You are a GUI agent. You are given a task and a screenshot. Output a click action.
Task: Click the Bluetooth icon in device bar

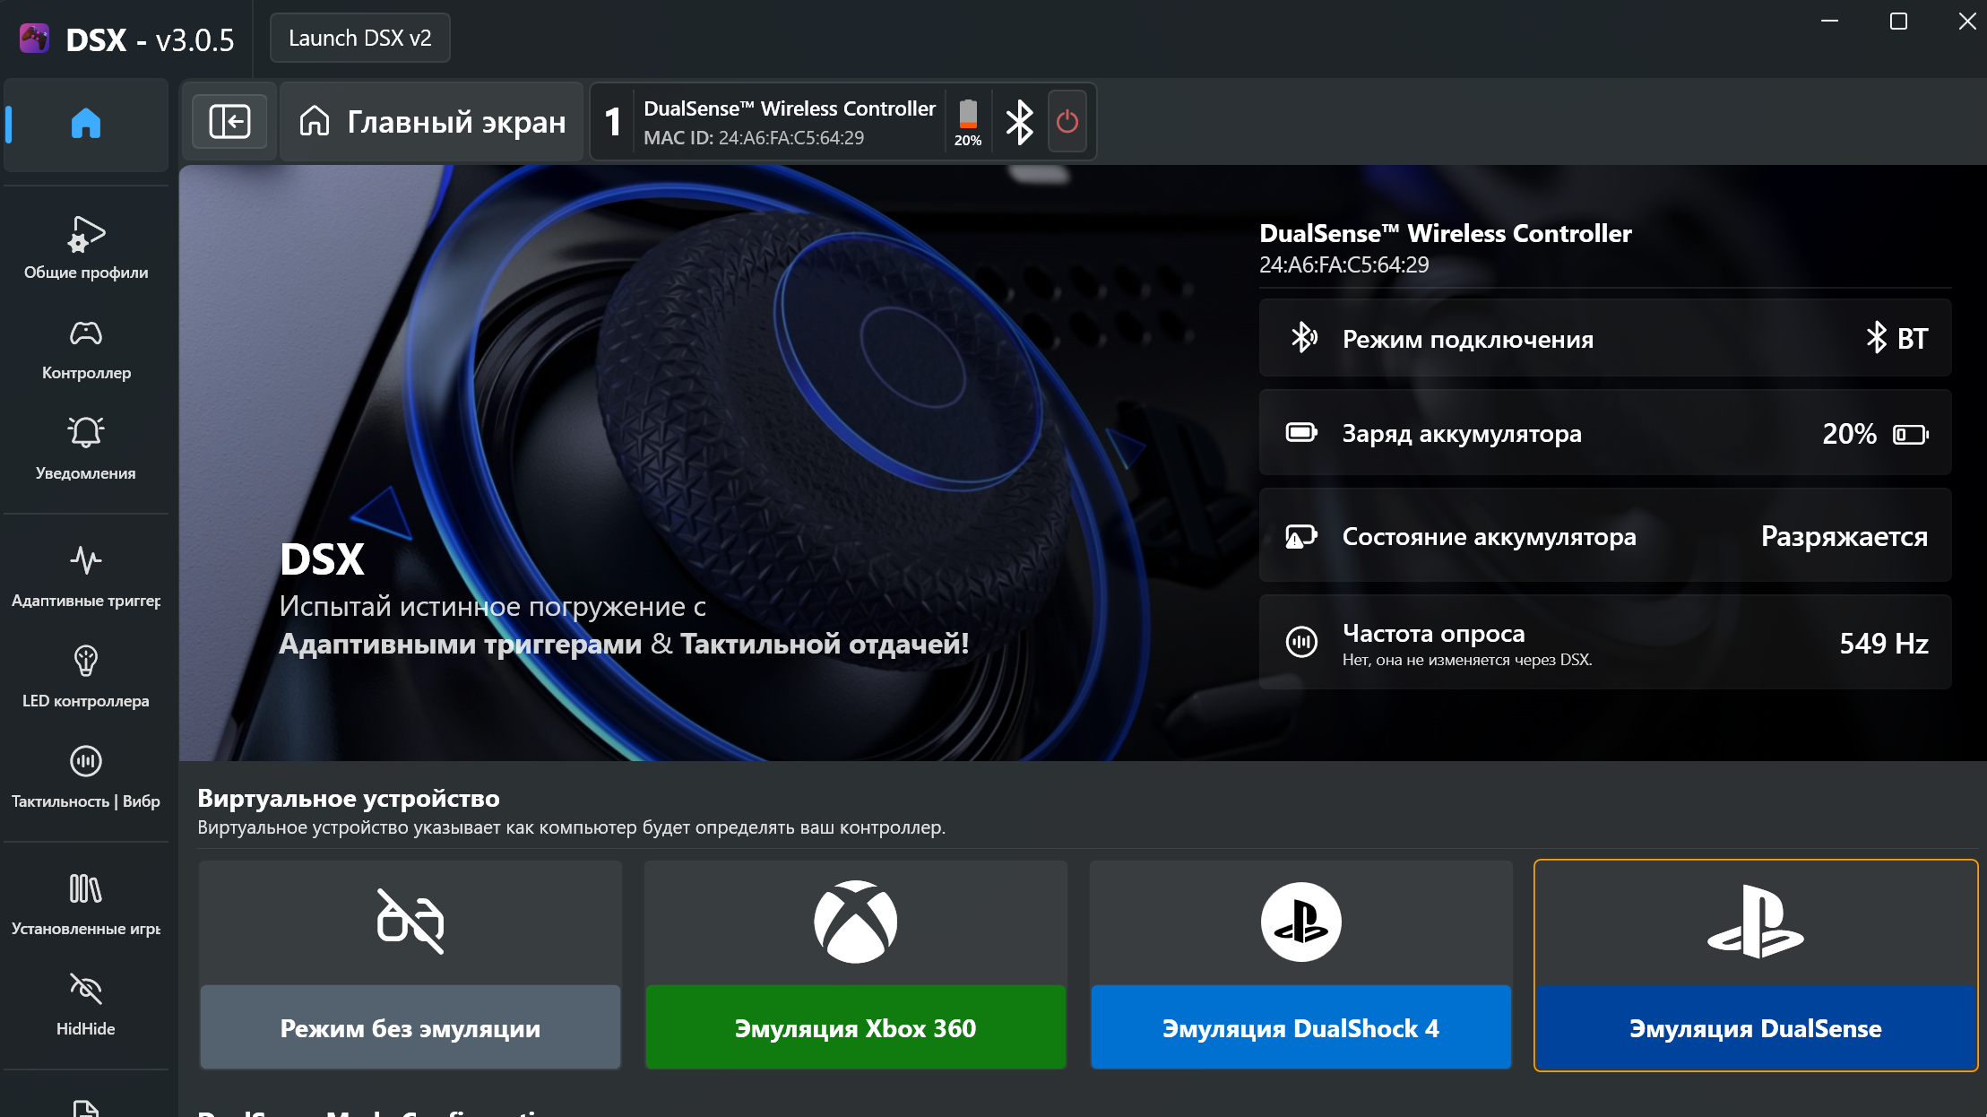[x=1019, y=122]
